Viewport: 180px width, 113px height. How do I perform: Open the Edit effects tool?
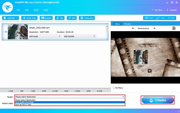click(x=72, y=18)
